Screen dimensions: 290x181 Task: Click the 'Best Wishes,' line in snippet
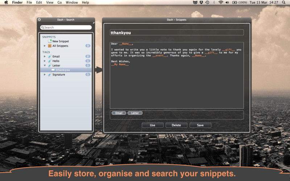(121, 61)
